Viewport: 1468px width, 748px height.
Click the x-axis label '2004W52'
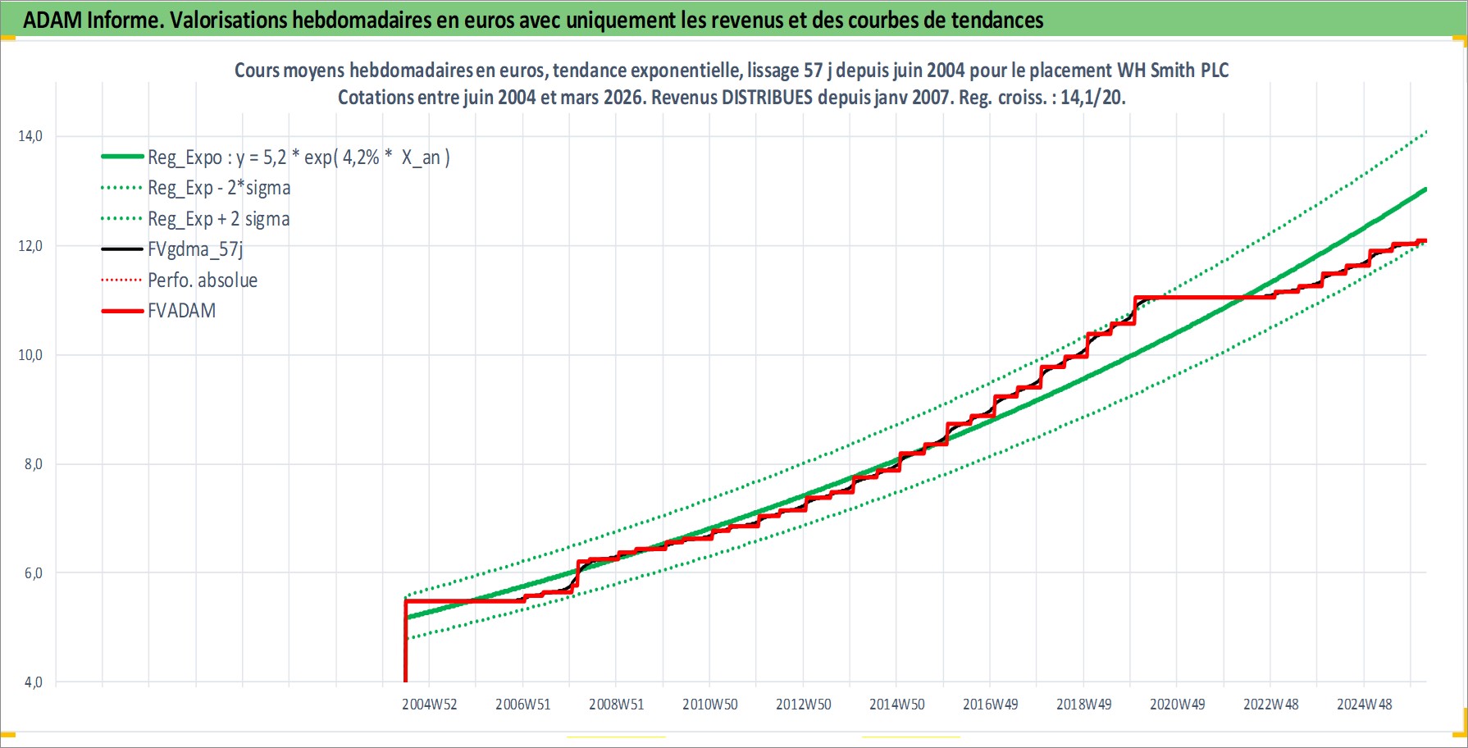point(429,705)
